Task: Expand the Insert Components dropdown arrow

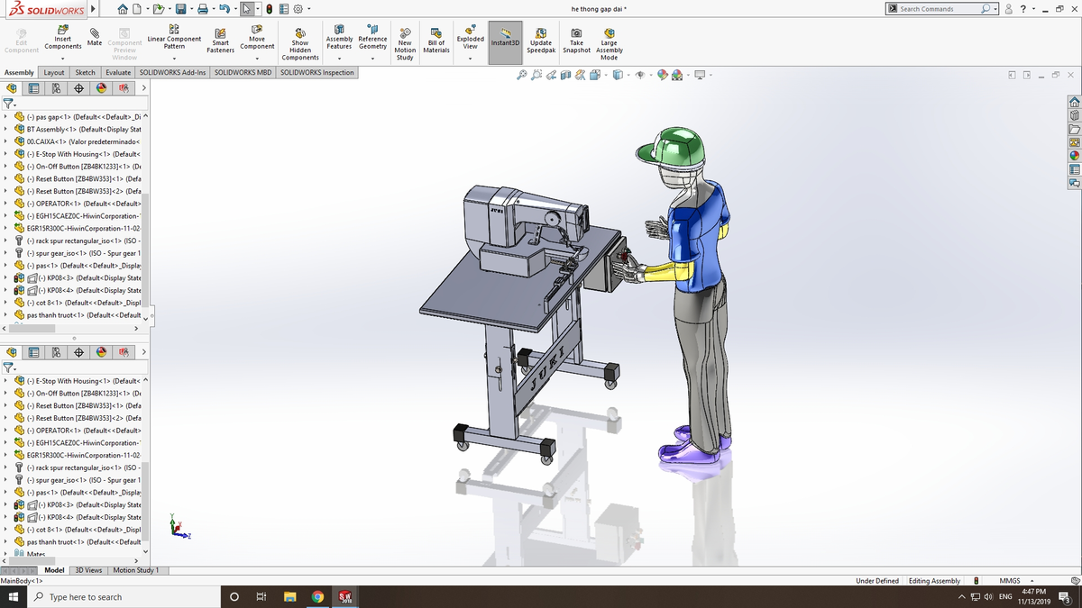Action: tap(63, 58)
